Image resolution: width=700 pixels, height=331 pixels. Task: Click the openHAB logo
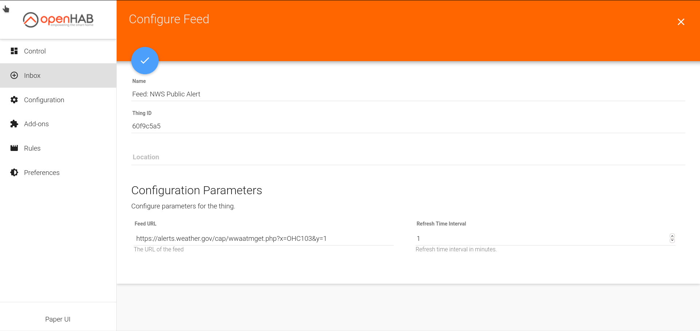58,19
